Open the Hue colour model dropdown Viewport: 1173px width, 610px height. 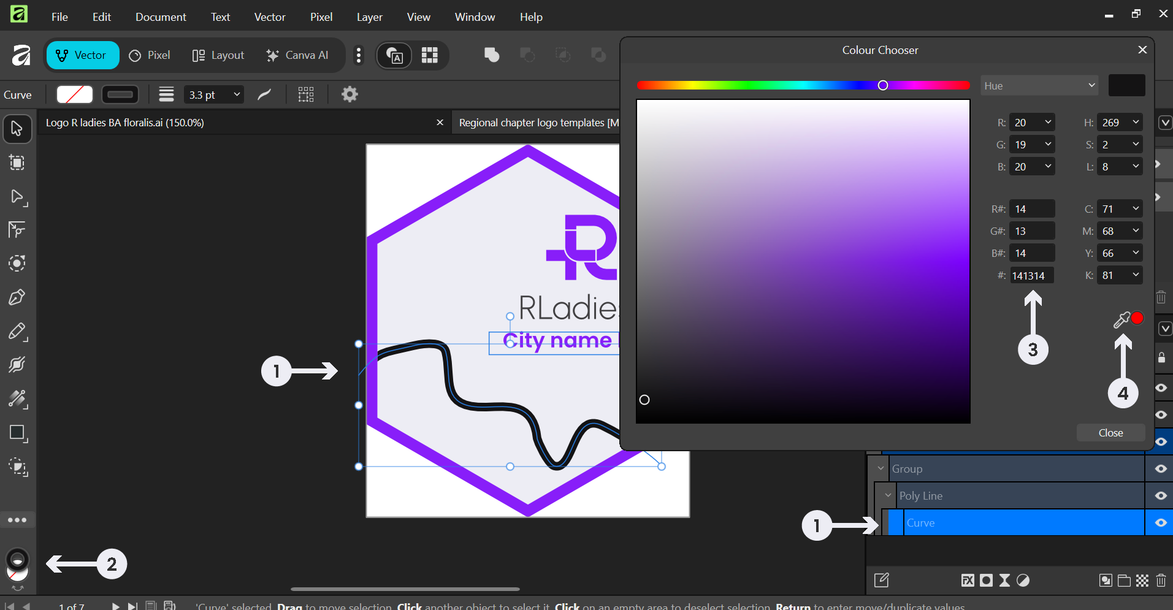click(1039, 86)
